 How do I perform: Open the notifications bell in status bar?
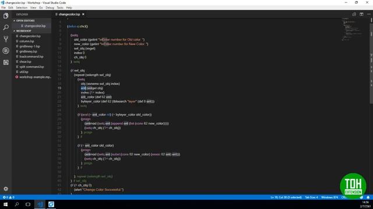(x=368, y=197)
